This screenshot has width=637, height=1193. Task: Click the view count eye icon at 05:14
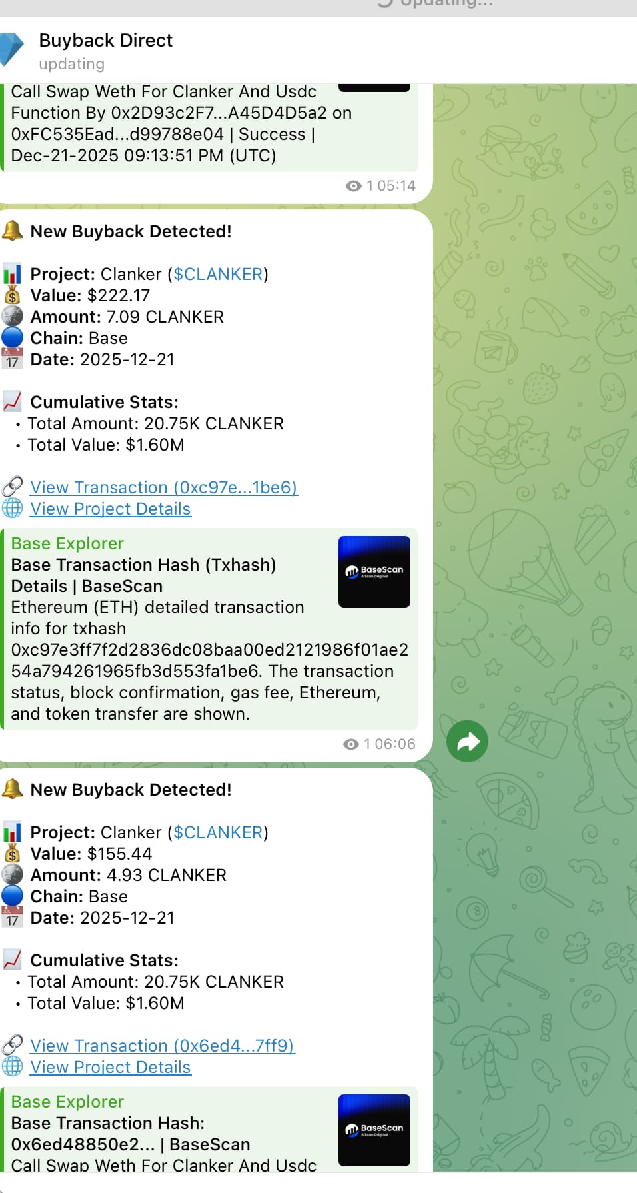point(354,186)
